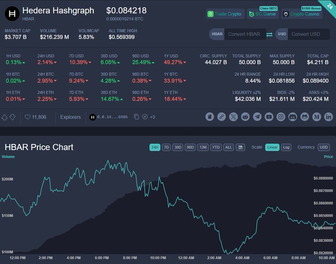Switch chart scale to Log
The width and height of the screenshot is (336, 264).
[286, 147]
